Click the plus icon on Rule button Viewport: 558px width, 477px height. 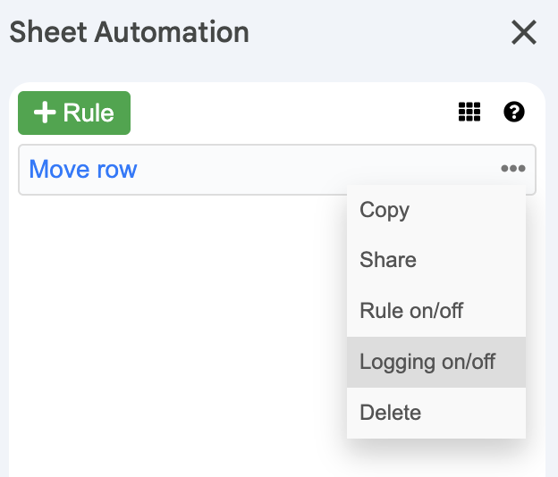click(44, 113)
